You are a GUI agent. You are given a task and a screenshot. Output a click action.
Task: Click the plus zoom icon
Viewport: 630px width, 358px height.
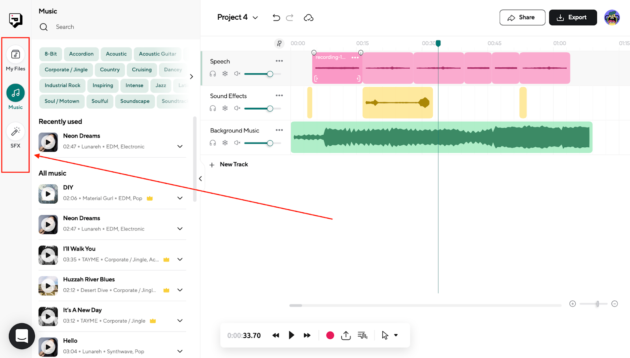pos(573,304)
